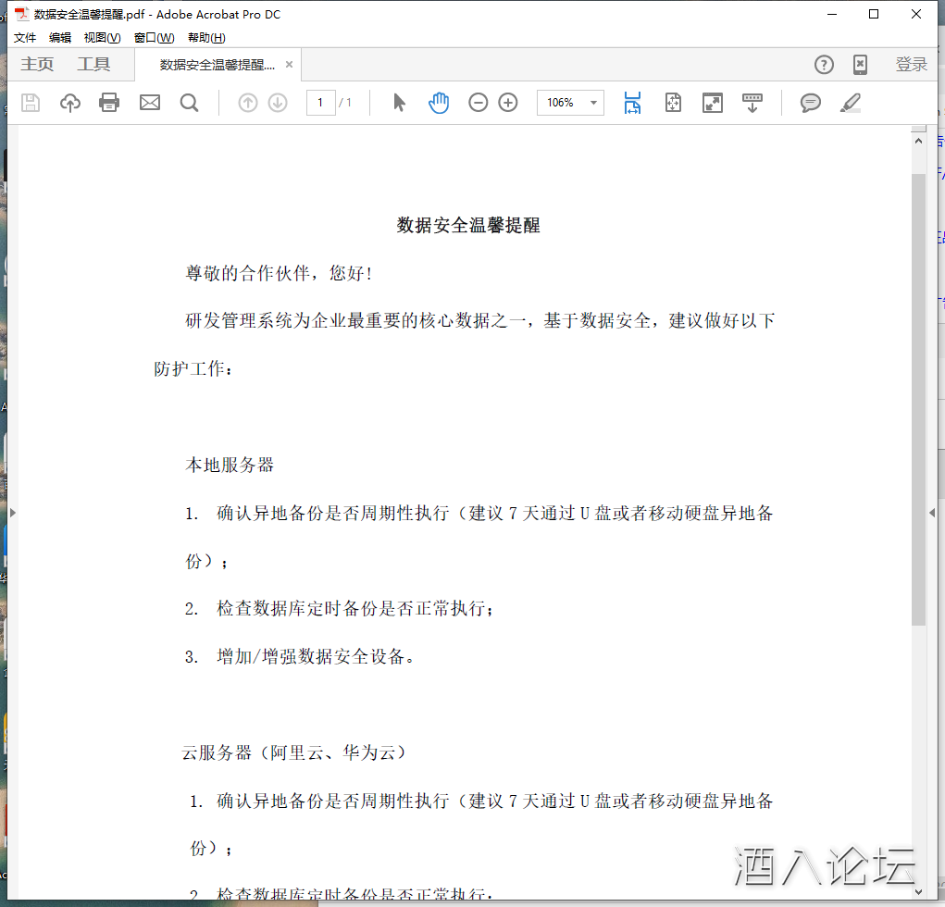This screenshot has height=907, width=945.
Task: Expand the left navigation pane
Action: (x=13, y=512)
